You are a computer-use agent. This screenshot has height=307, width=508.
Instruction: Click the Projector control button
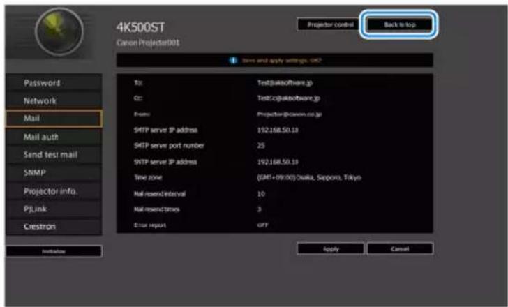click(x=330, y=24)
